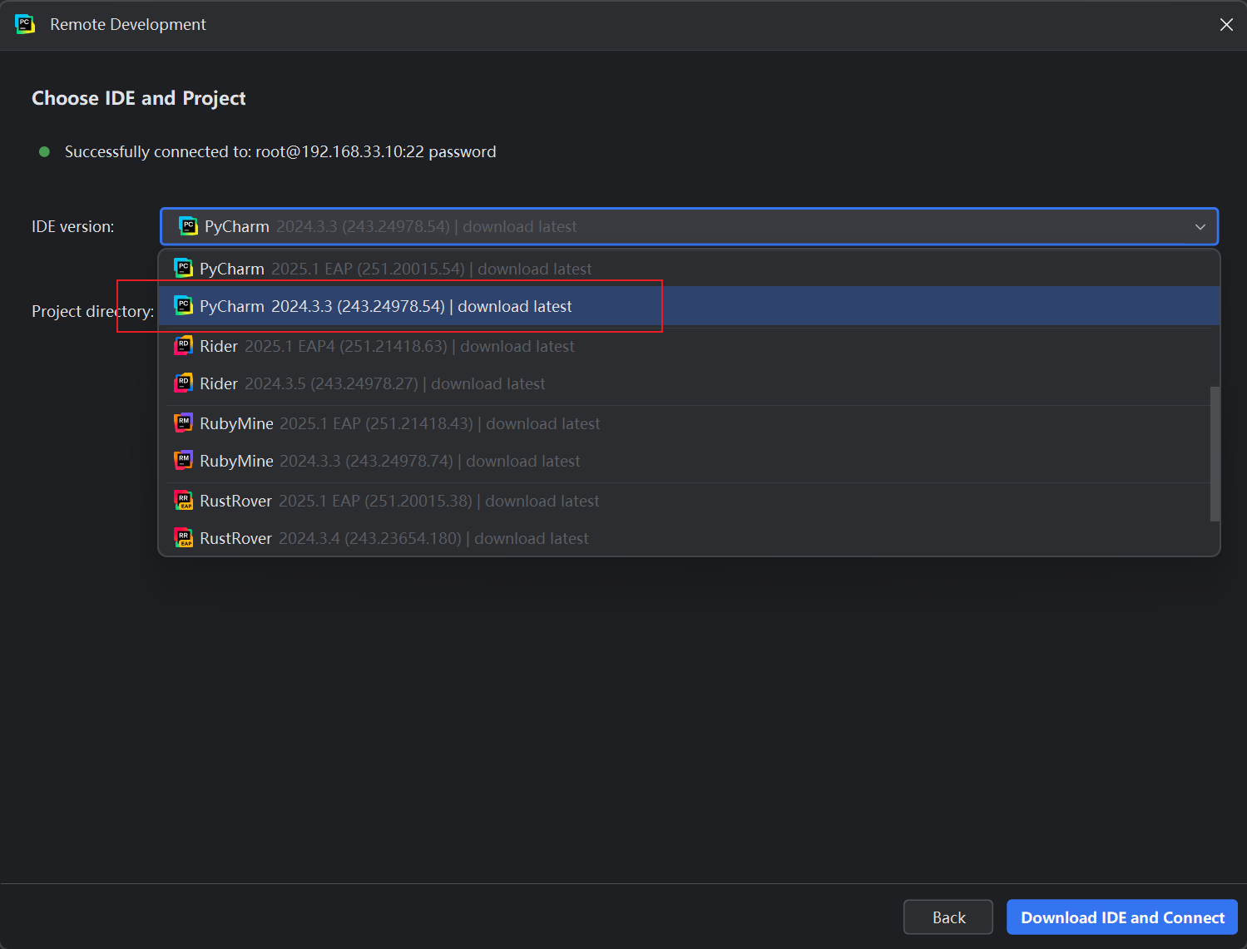Image resolution: width=1247 pixels, height=949 pixels.
Task: Choose PyCharm 2024.3.3 (243.24978.54) from list
Action: [689, 306]
